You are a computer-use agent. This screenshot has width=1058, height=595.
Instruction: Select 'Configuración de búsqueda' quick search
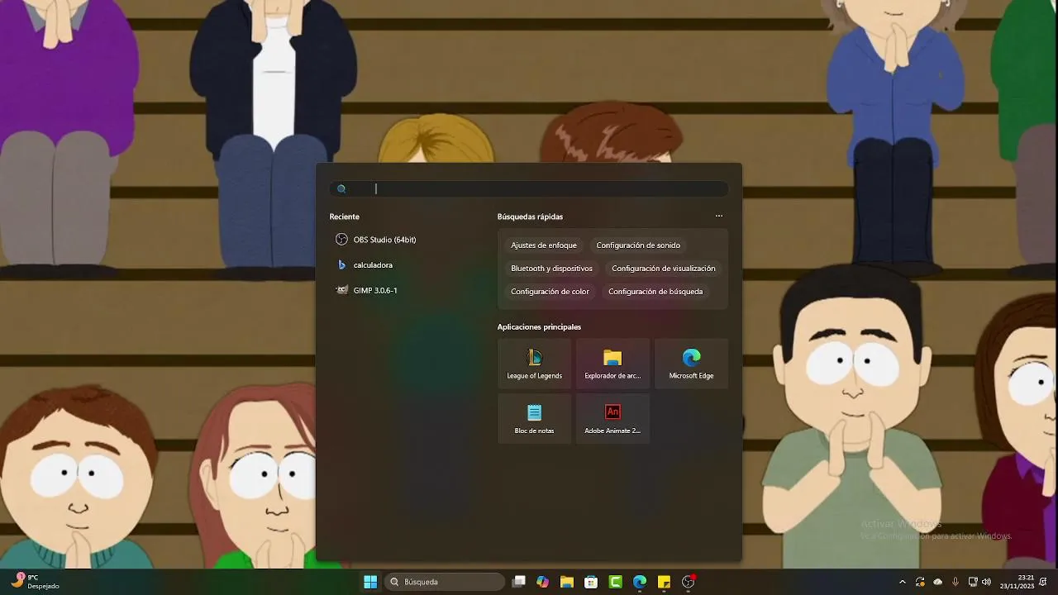pos(655,292)
